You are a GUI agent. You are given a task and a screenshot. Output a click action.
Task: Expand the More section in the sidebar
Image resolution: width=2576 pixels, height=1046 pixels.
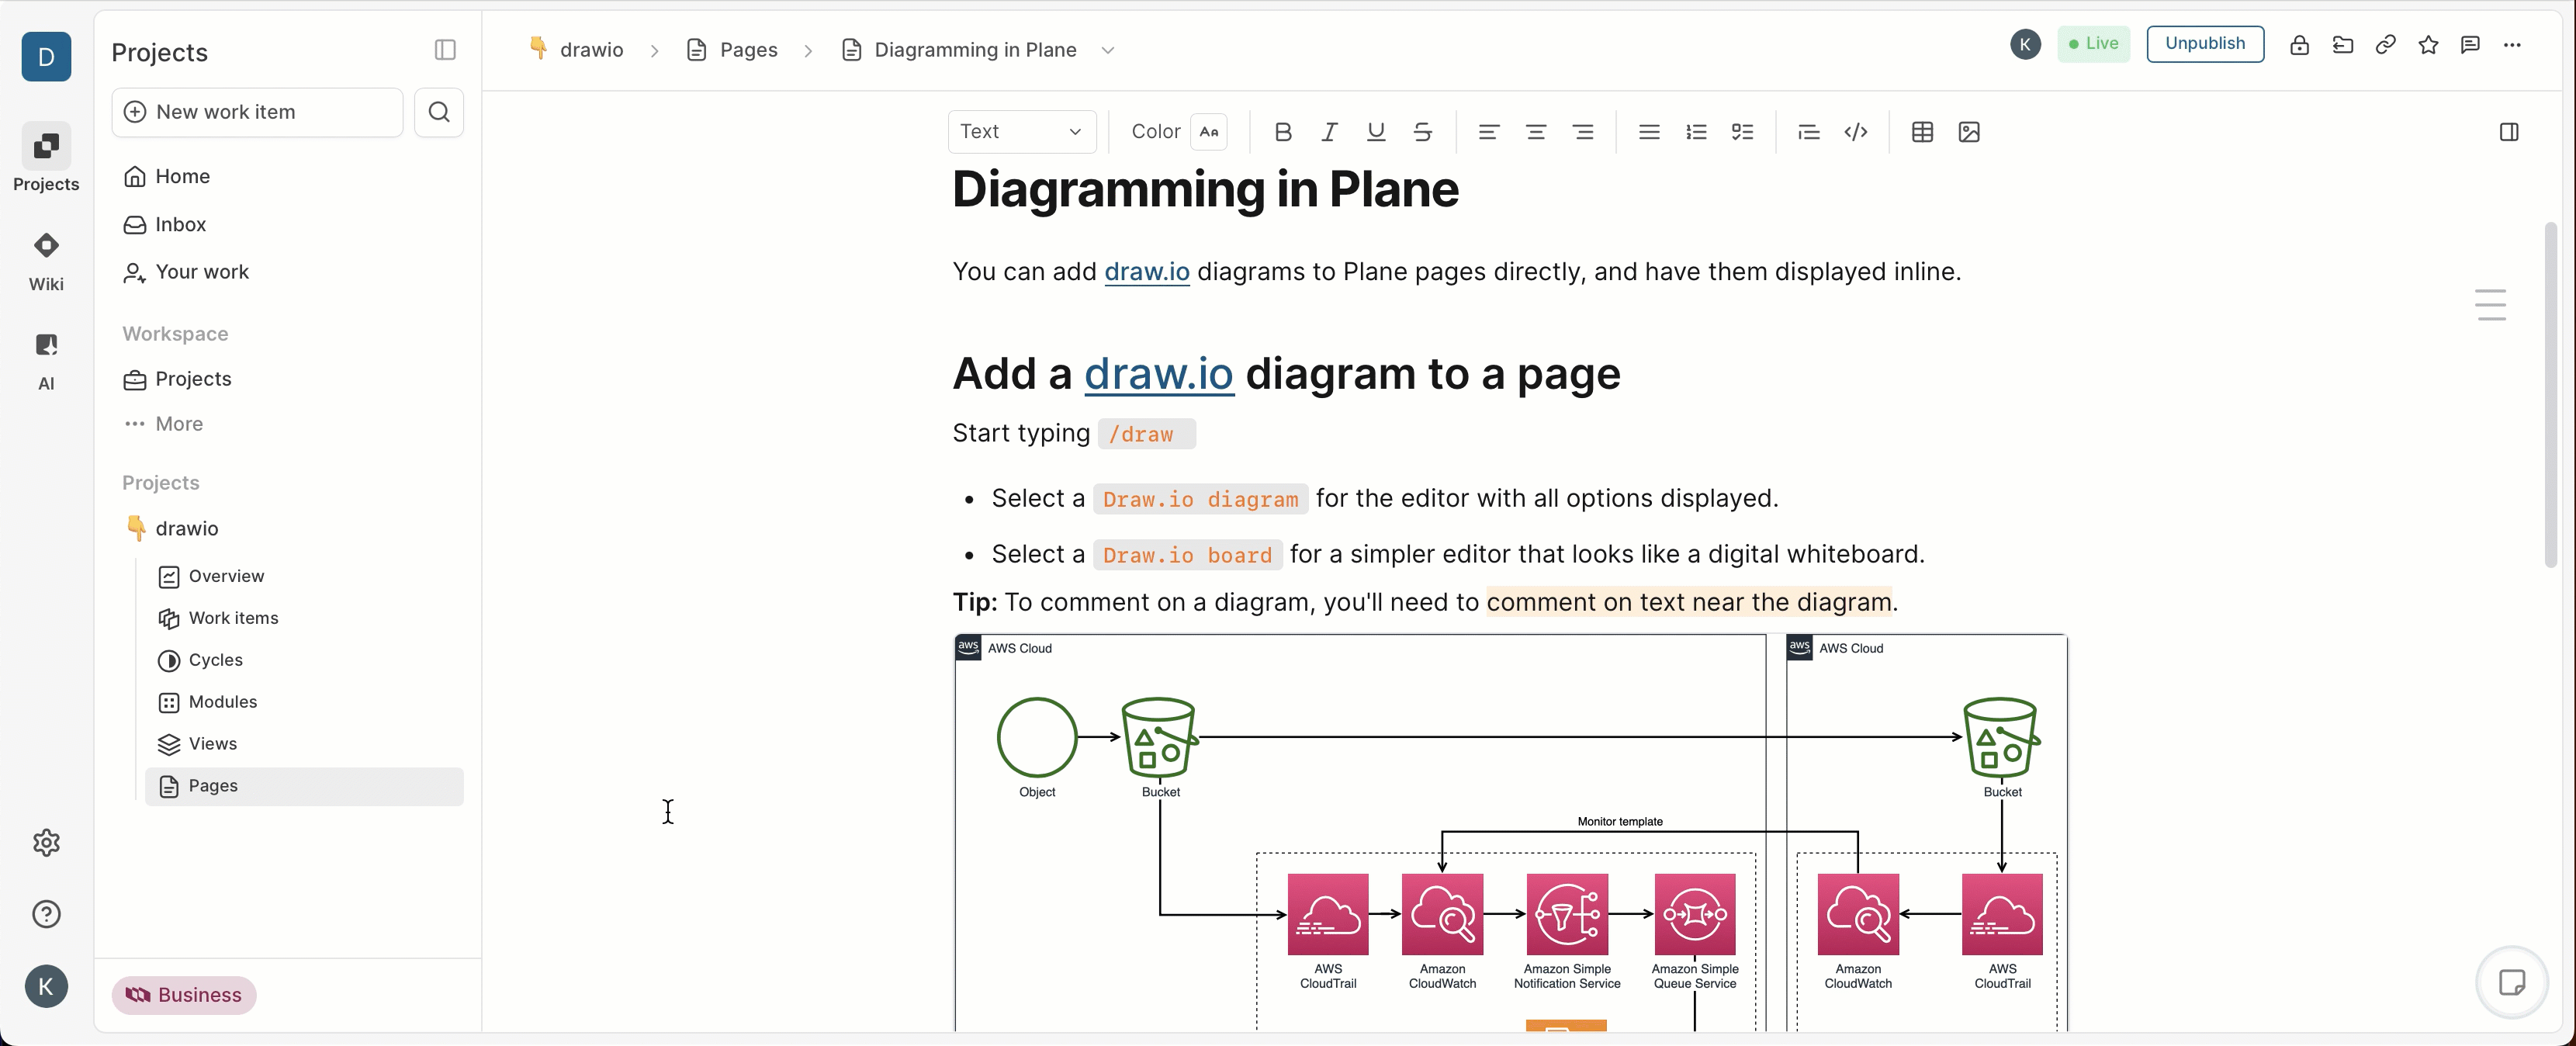[178, 424]
